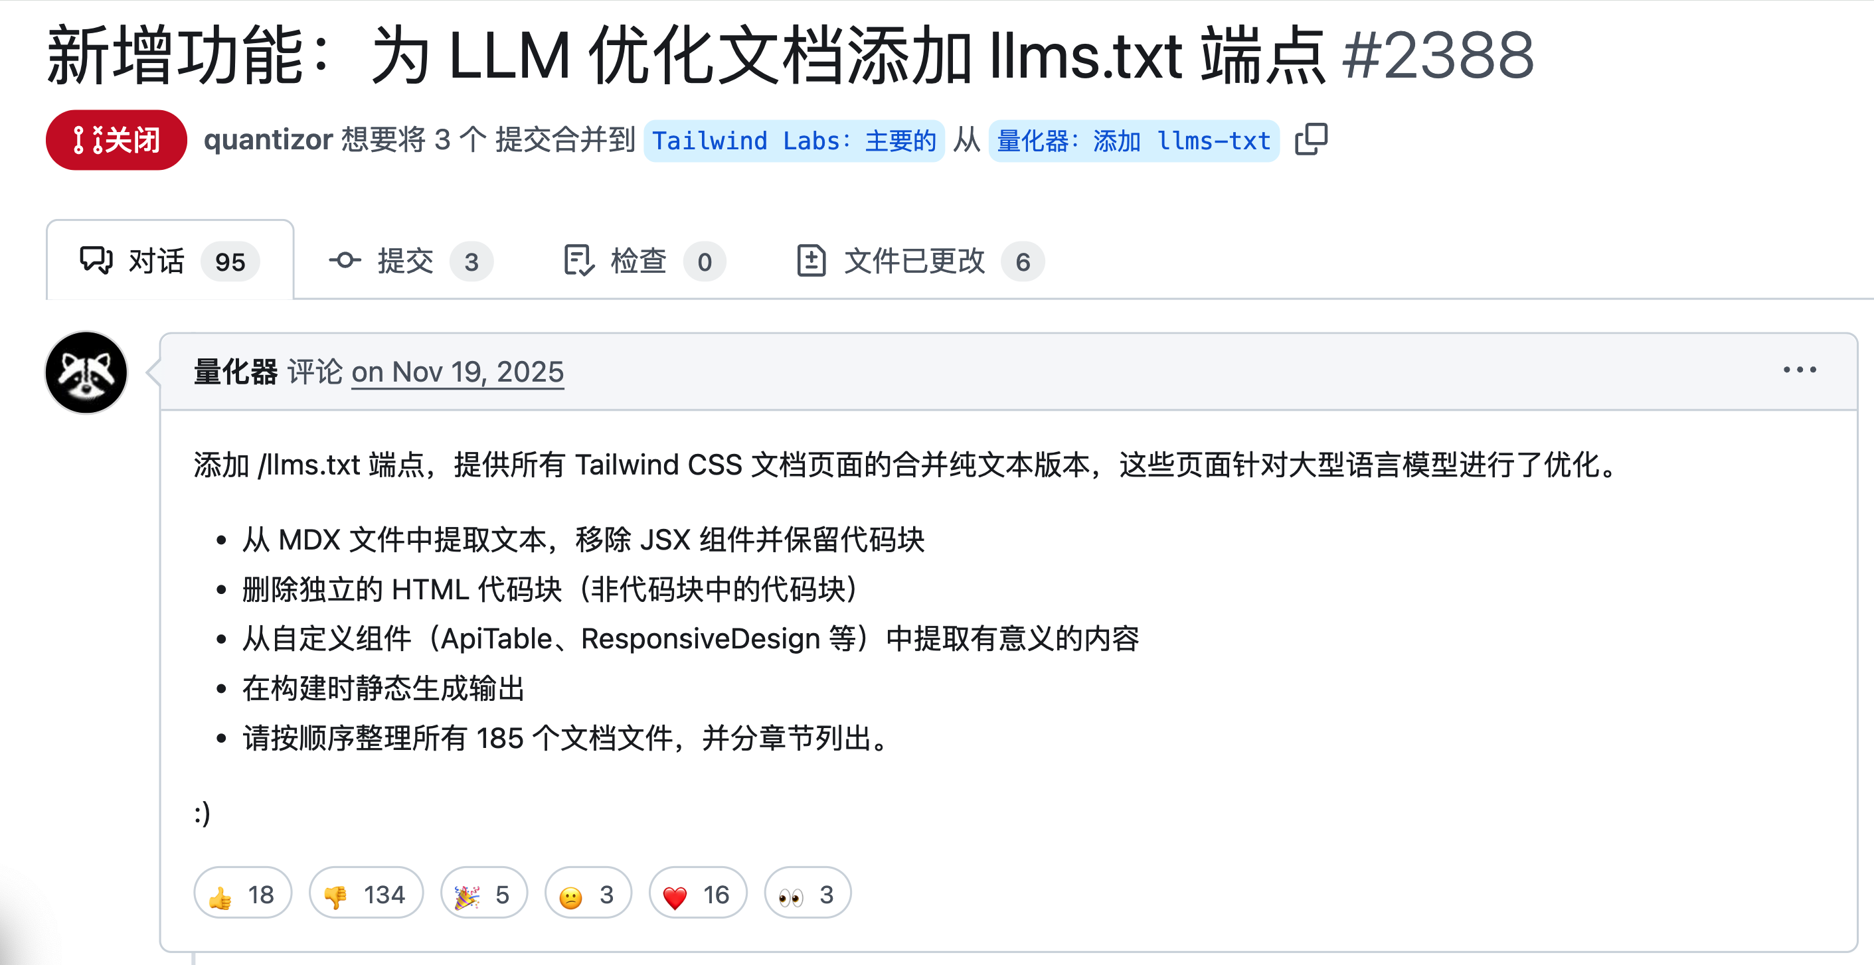Click the 量化器 commenter name

235,372
